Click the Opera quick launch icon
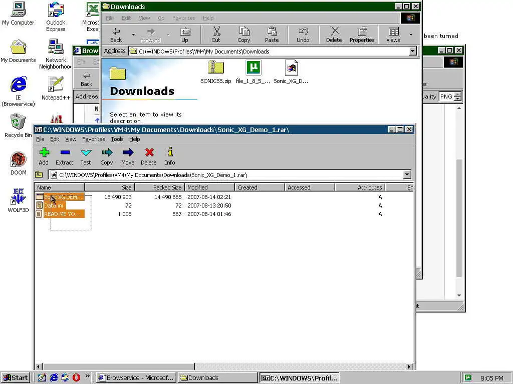 tap(76, 377)
